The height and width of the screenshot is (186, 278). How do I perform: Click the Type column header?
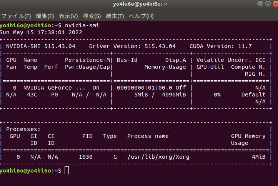click(x=110, y=136)
